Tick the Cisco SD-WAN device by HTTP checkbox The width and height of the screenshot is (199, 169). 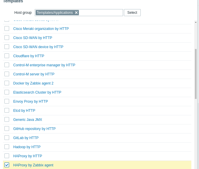coord(7,47)
